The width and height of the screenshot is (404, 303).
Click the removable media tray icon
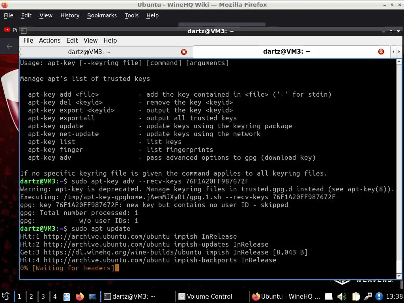click(x=329, y=297)
